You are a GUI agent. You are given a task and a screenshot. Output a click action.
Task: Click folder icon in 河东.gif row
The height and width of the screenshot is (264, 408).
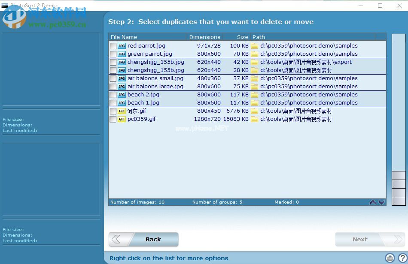(255, 111)
